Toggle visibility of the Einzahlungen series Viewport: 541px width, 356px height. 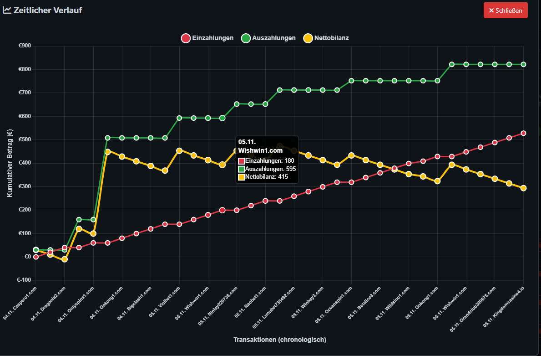207,38
